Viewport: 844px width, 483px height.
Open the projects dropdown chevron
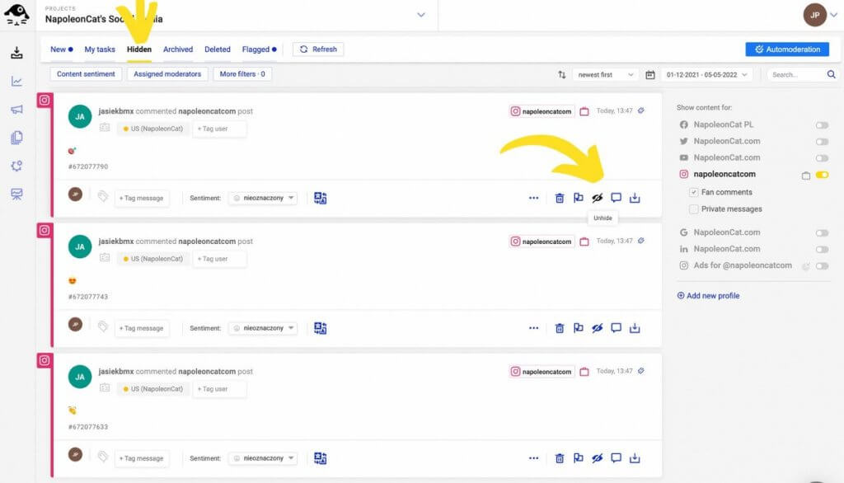pos(421,15)
